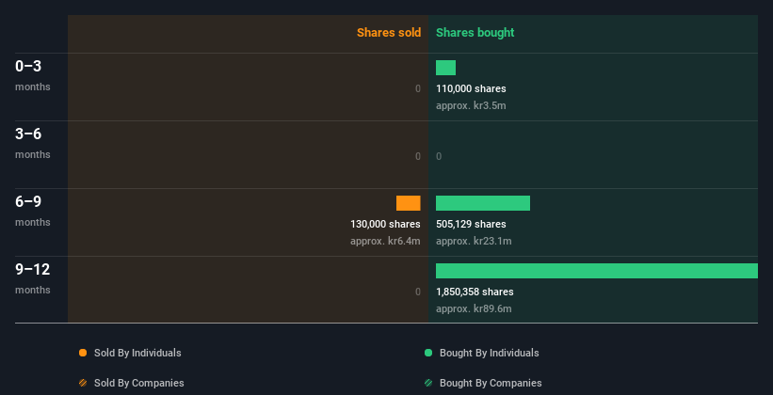
Task: Click the approx. kr89.6m value
Action: [474, 309]
